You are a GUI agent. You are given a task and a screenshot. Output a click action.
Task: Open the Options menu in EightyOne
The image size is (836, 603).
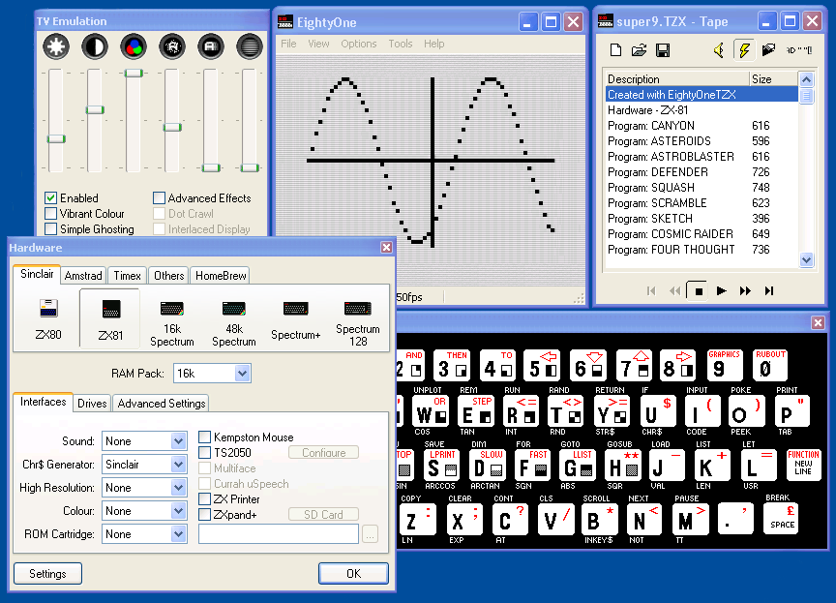[359, 44]
